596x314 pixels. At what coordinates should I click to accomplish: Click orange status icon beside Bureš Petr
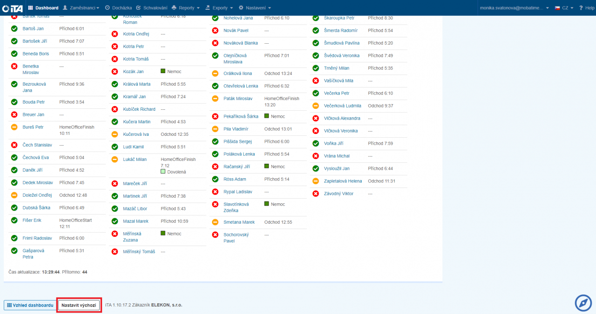[14, 127]
